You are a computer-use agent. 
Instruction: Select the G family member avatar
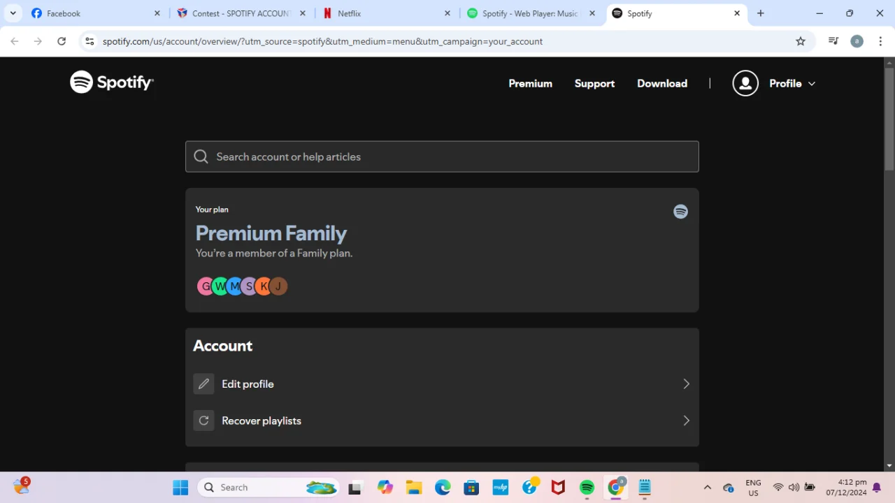(x=204, y=286)
